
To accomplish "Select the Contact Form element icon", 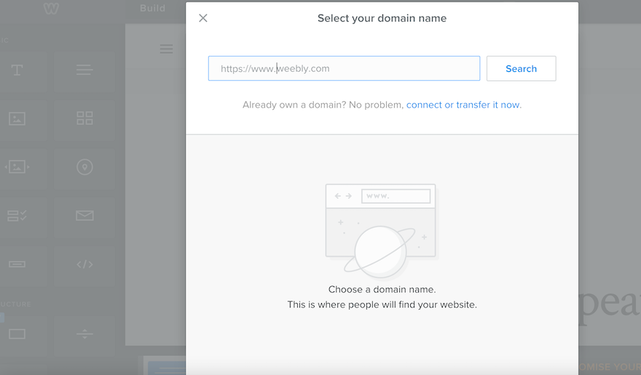I will (x=17, y=215).
